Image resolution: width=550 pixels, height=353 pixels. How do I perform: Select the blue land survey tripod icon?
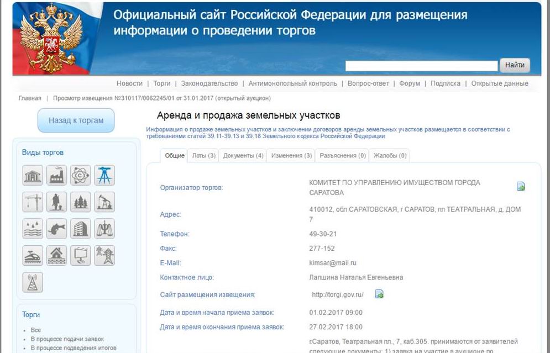click(104, 175)
